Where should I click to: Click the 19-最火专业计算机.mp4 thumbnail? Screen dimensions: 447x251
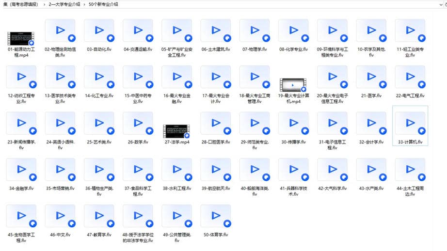pos(293,85)
